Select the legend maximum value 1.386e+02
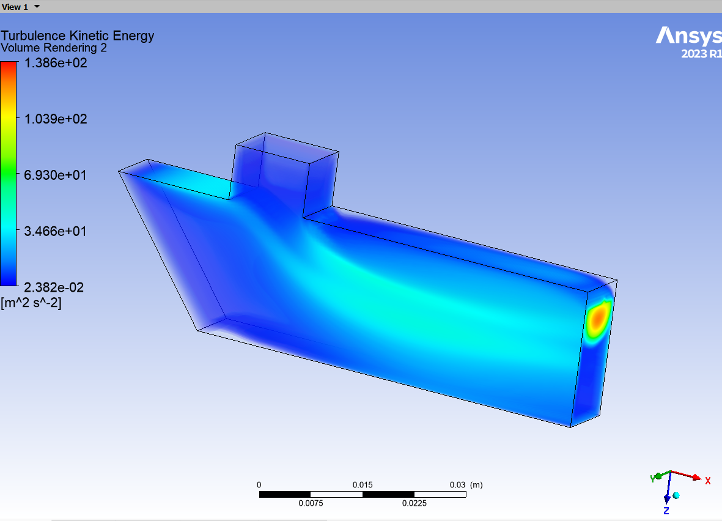 [x=54, y=62]
